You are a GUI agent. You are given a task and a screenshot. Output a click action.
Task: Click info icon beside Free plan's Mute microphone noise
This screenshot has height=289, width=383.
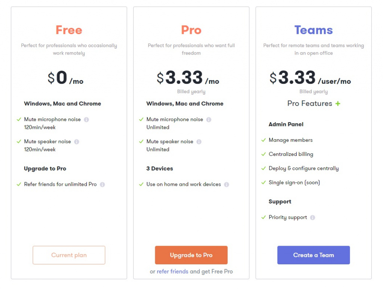click(x=86, y=120)
